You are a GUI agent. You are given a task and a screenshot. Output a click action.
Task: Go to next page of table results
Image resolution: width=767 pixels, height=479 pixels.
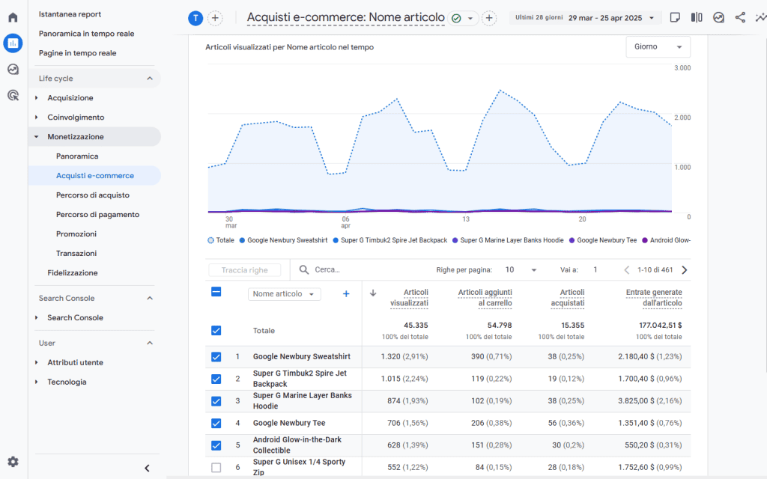(x=684, y=270)
